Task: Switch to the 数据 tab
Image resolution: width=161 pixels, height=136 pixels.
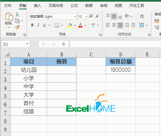Action: coord(89,6)
